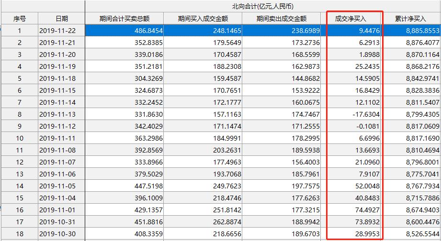Click the 期间卖出成交金额 column header

tap(281, 19)
